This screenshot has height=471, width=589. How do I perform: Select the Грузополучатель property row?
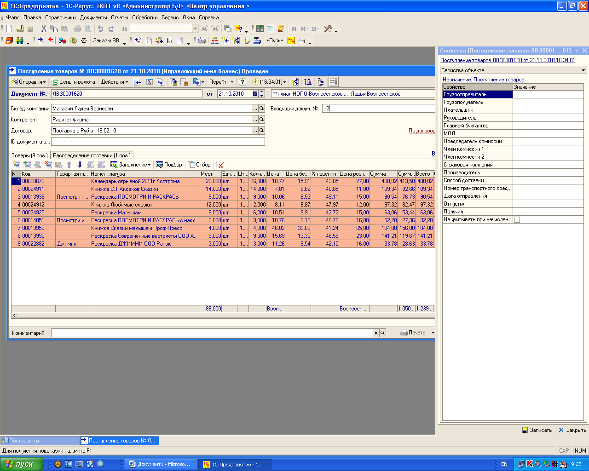513,102
